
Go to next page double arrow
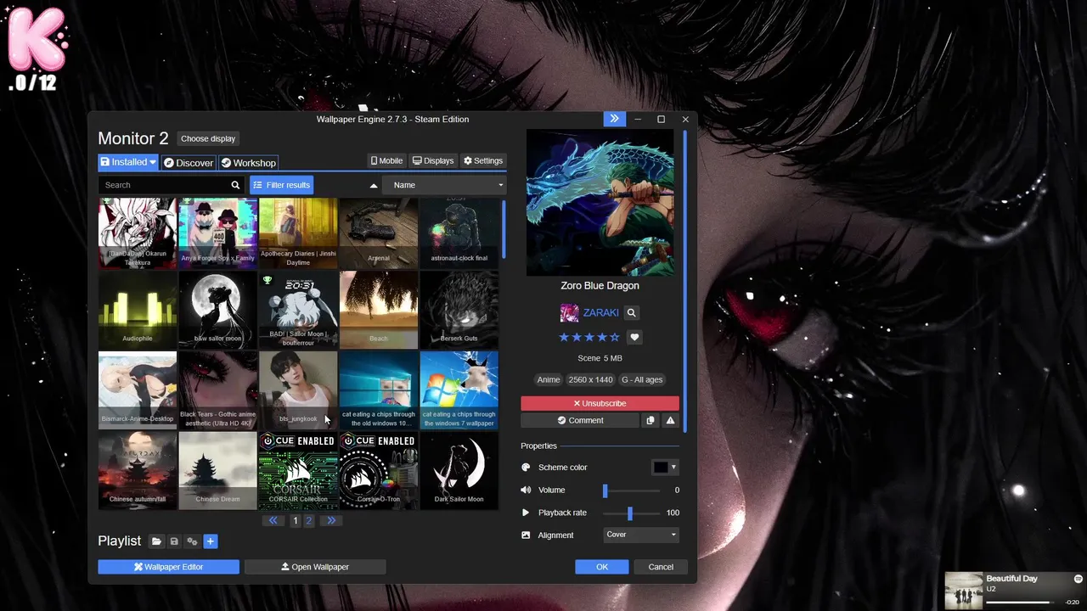coord(331,520)
